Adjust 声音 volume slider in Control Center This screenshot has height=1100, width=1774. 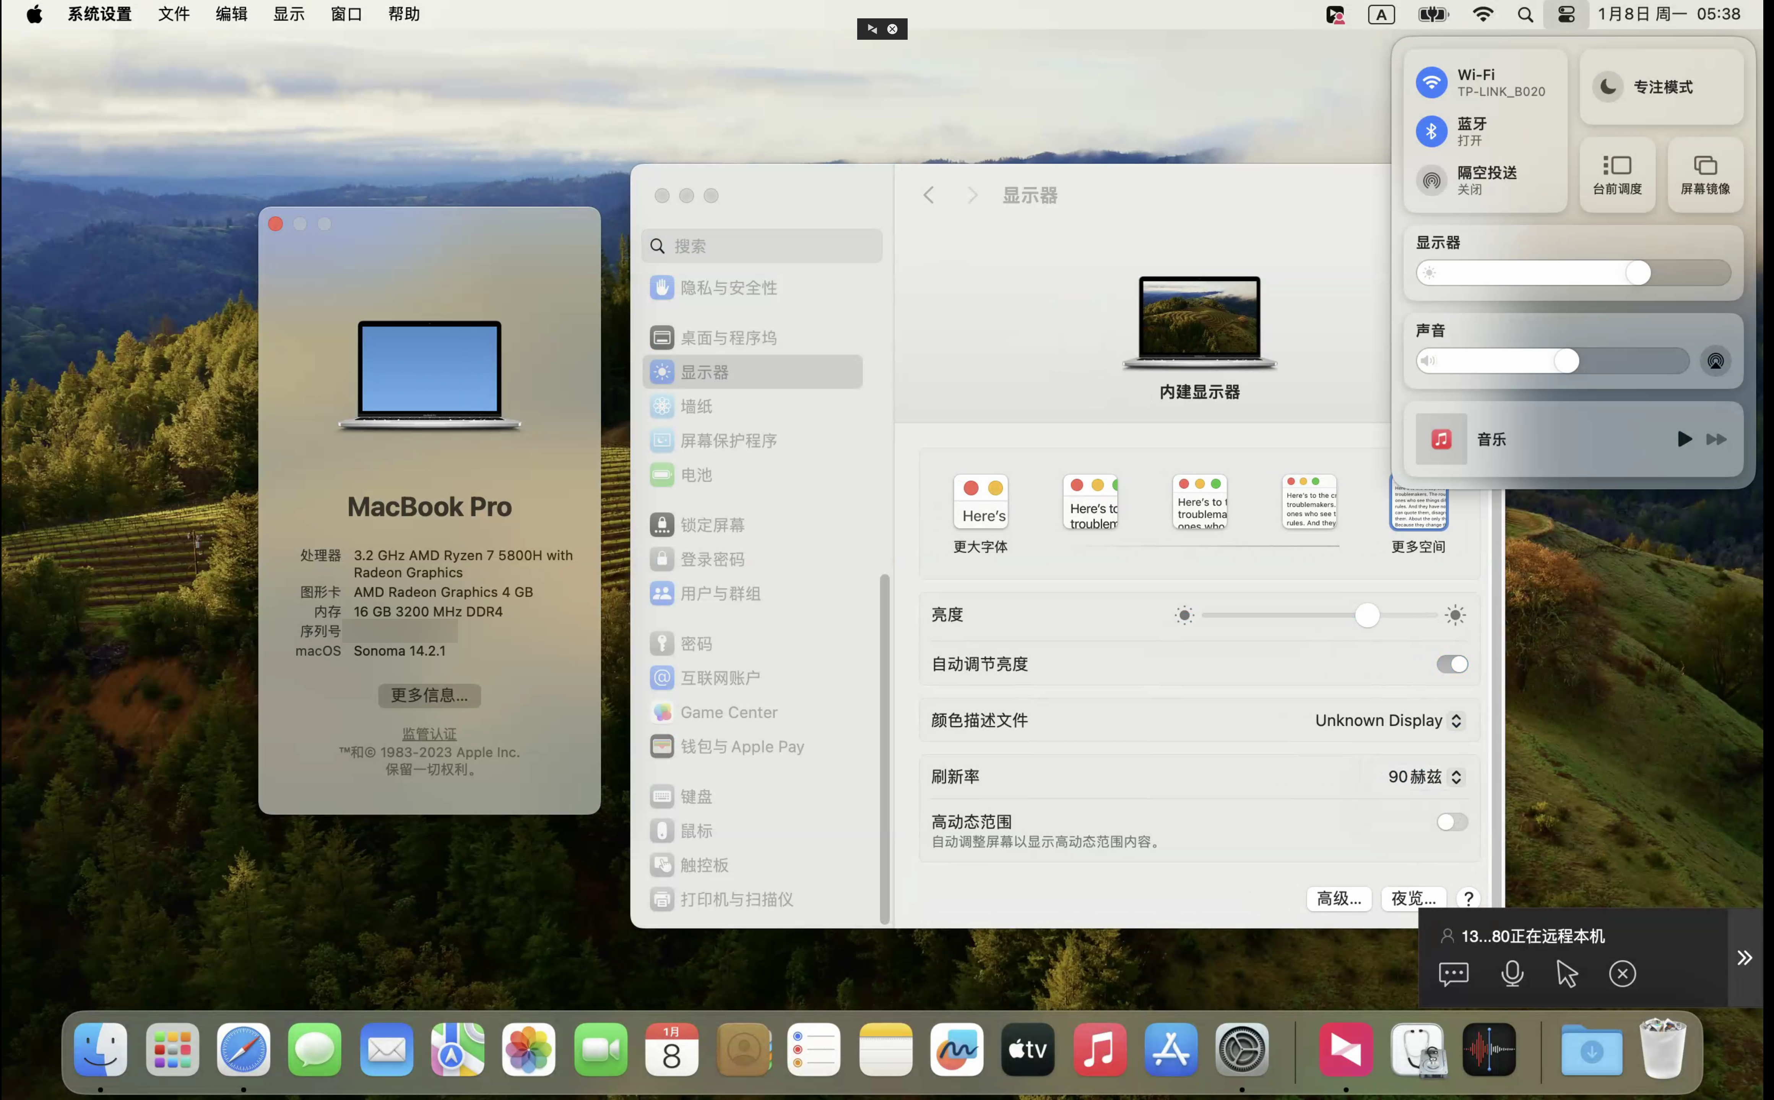coord(1552,361)
